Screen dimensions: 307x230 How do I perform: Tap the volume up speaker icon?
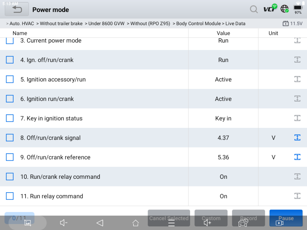pyautogui.click(x=207, y=223)
